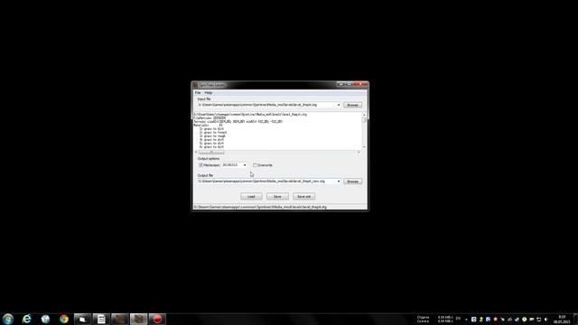Open the file version number dropdown
The height and width of the screenshot is (325, 578).
tap(245, 165)
